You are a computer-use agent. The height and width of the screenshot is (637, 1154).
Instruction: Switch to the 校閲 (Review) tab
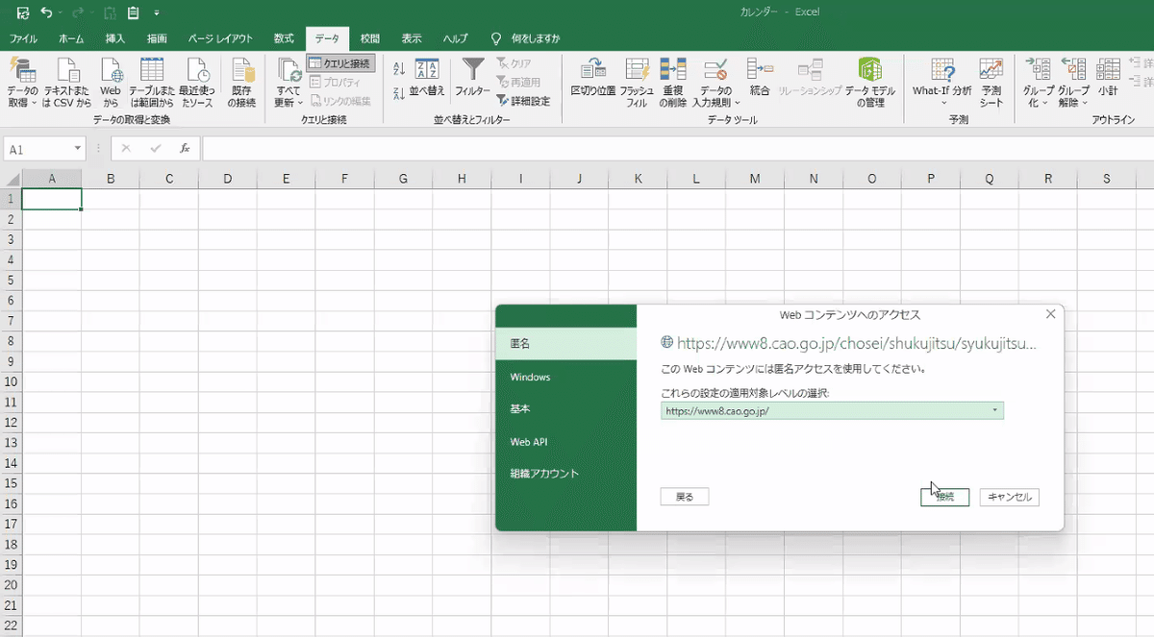click(370, 38)
